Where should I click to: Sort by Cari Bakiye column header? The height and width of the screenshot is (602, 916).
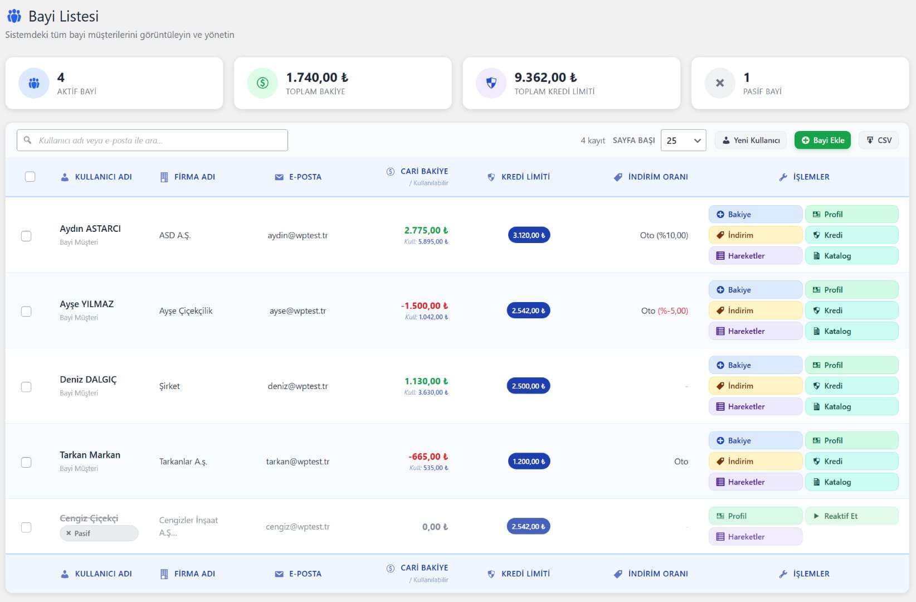423,172
